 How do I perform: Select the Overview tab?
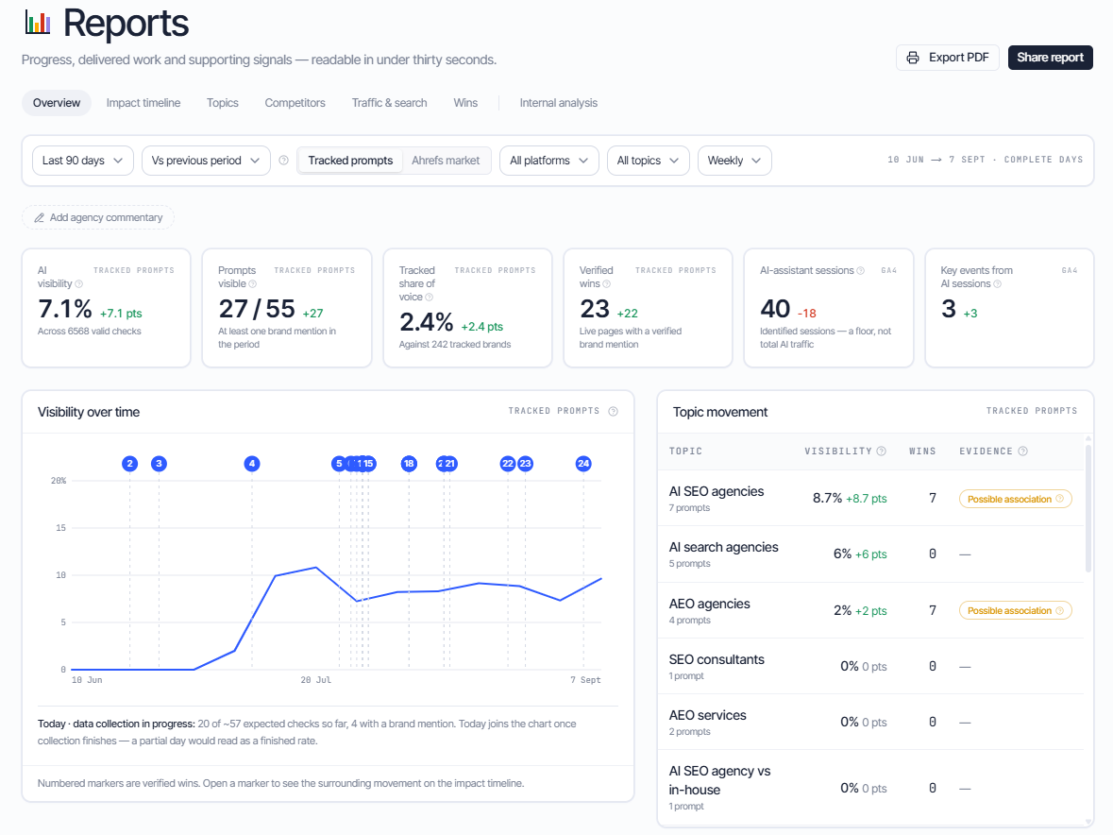57,103
